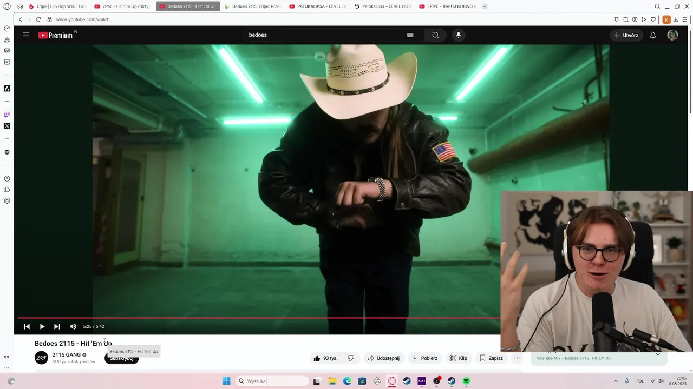This screenshot has width=693, height=389.
Task: Show hidden tray icons chevron
Action: pos(617,381)
